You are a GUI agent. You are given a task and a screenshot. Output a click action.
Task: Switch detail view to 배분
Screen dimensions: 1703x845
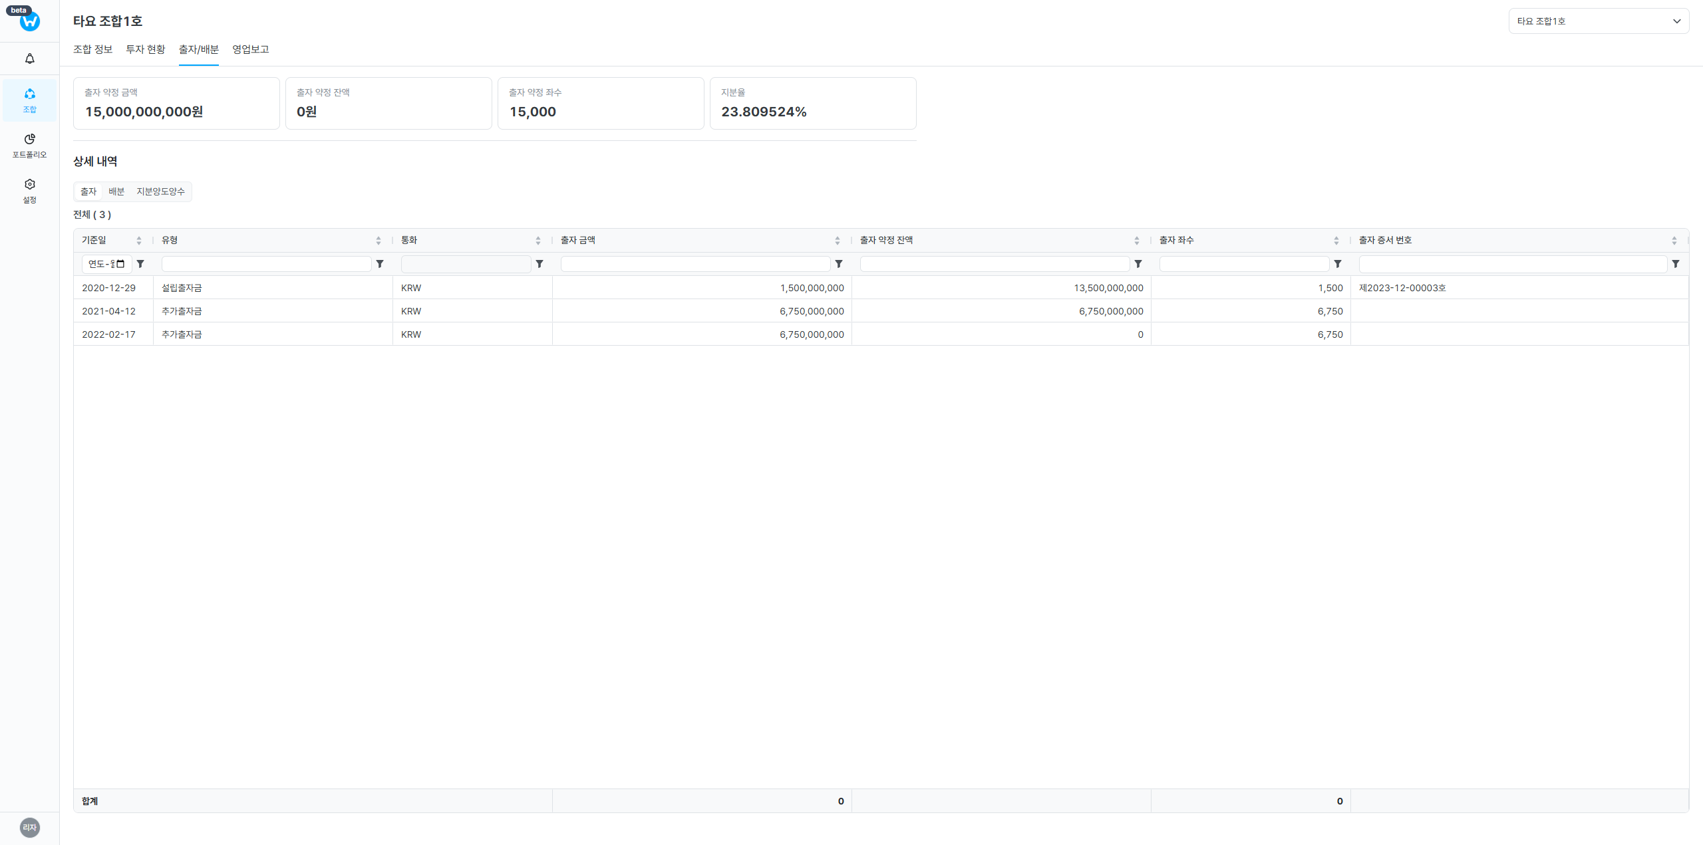pos(116,191)
